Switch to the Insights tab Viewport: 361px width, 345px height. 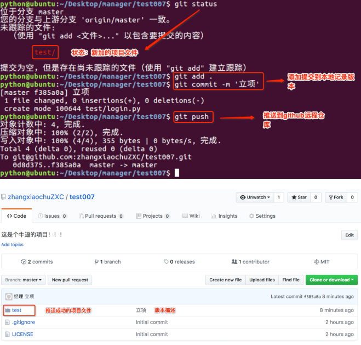coord(224,216)
